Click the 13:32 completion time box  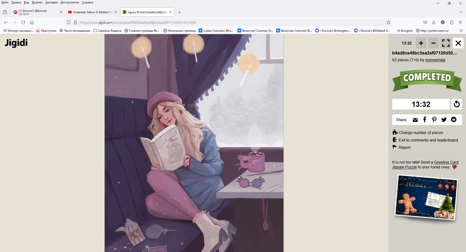[x=421, y=104]
